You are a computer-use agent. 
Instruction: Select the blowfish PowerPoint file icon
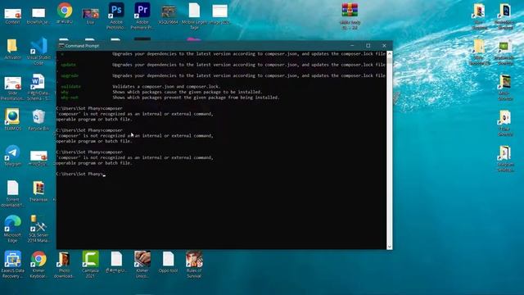click(x=38, y=16)
